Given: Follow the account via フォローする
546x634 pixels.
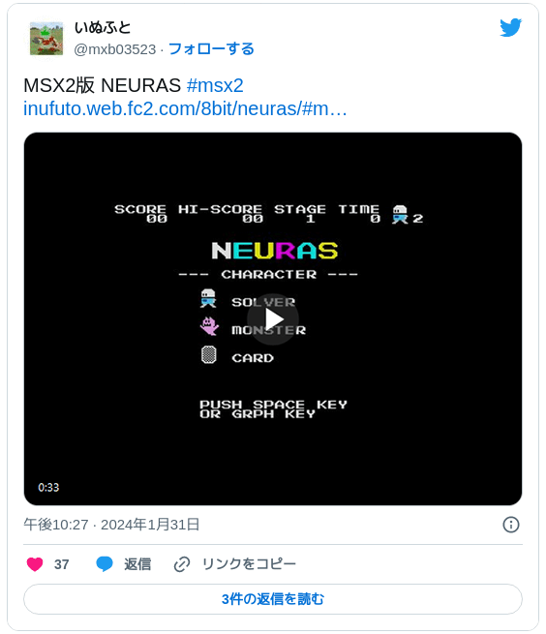Looking at the screenshot, I should coord(211,49).
